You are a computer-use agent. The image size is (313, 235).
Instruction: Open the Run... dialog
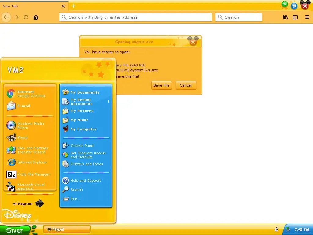(x=86, y=199)
